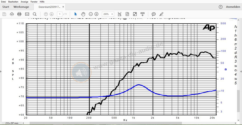The image size is (242, 125).
Task: Switch to the DatenblattZ00917 document tab
Action: pos(49,7)
